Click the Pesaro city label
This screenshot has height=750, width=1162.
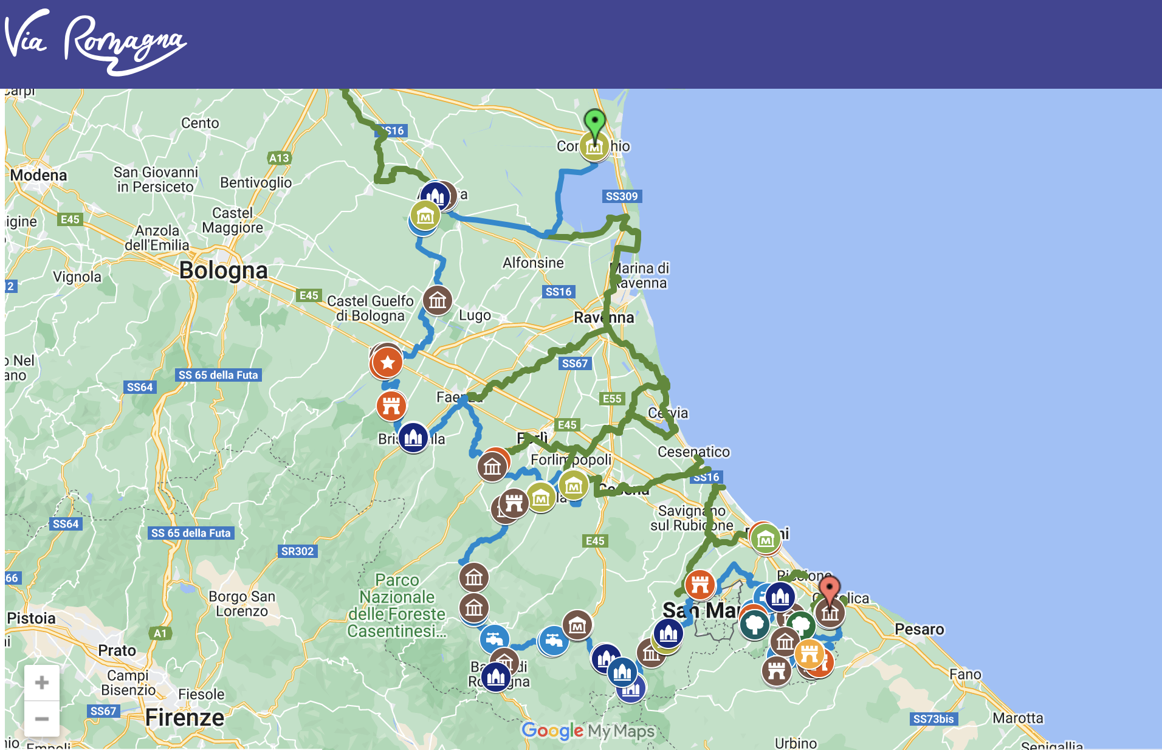[x=920, y=629]
